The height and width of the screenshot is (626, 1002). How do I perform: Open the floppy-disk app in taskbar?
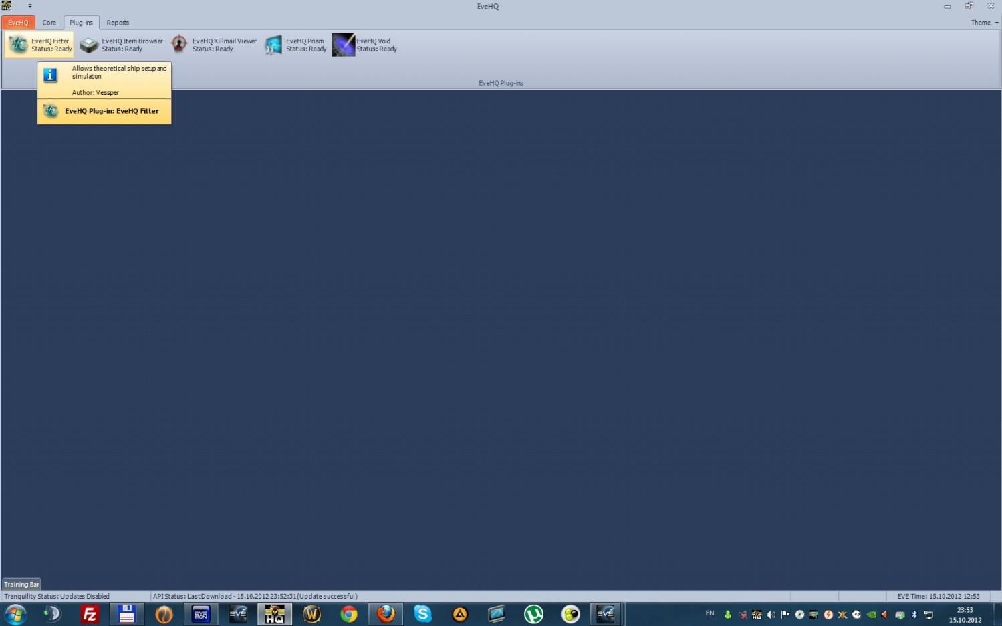pyautogui.click(x=126, y=614)
